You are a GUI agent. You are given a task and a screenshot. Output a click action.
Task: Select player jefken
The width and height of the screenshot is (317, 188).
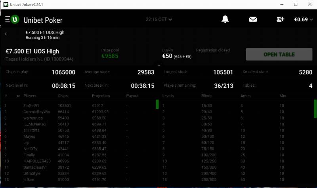[29, 180]
